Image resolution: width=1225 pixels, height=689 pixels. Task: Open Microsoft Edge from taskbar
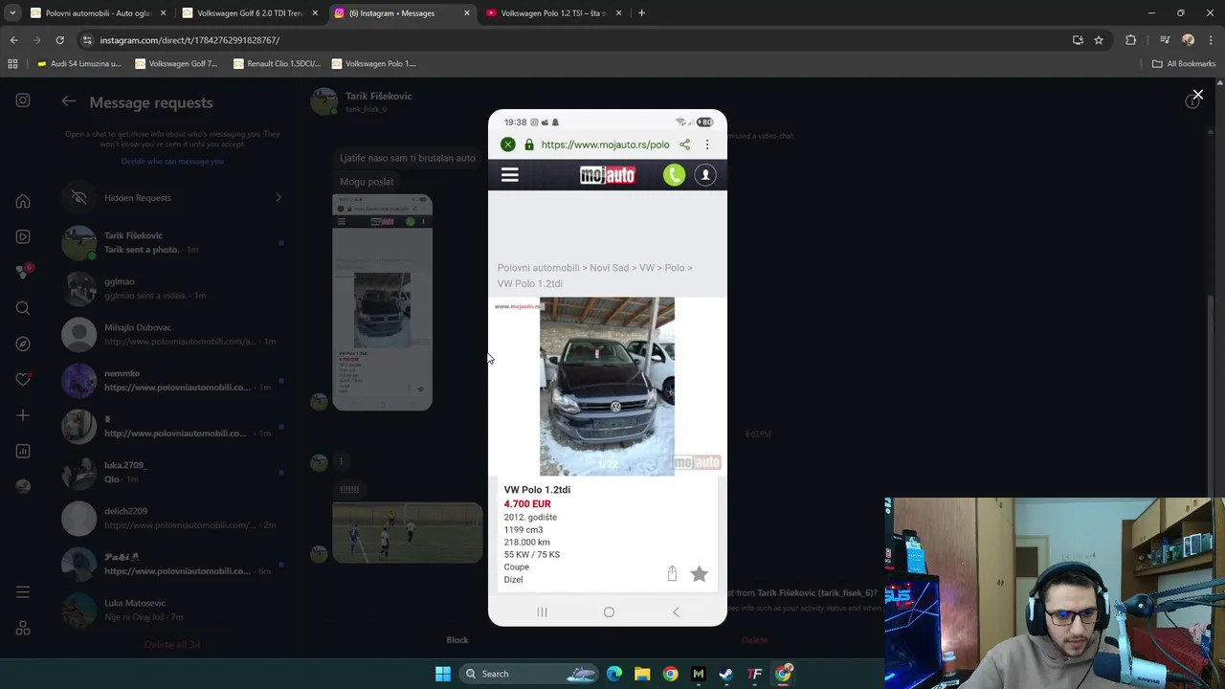tap(614, 674)
